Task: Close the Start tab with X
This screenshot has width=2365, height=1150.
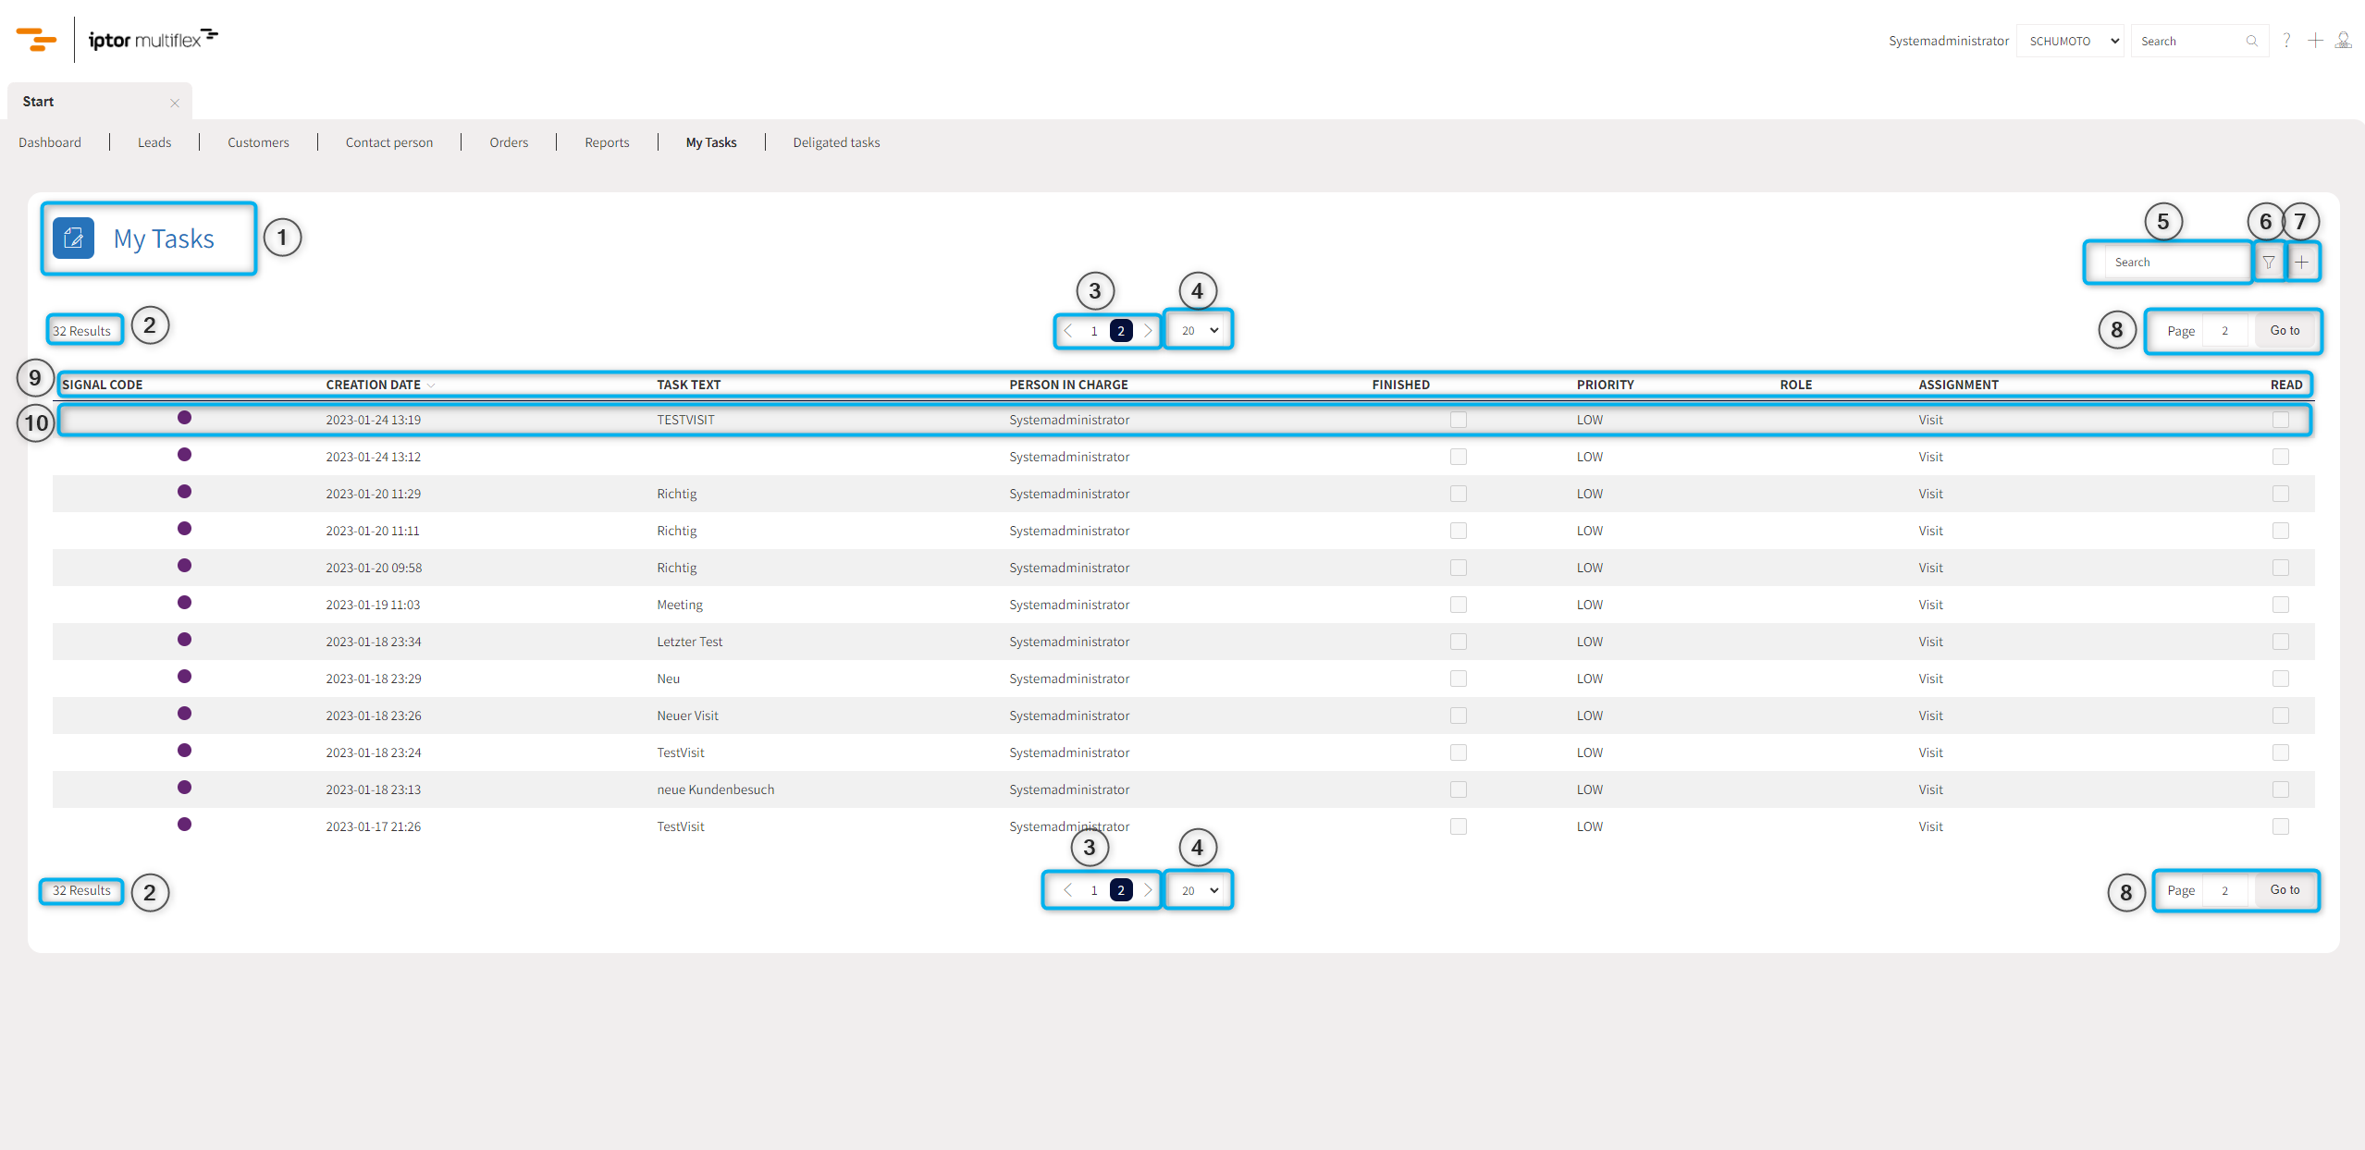Action: click(x=175, y=103)
